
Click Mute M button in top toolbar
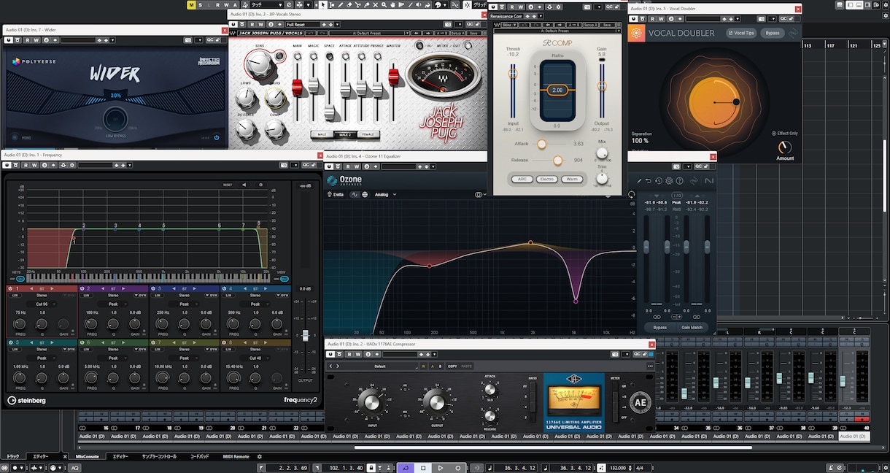[x=191, y=4]
